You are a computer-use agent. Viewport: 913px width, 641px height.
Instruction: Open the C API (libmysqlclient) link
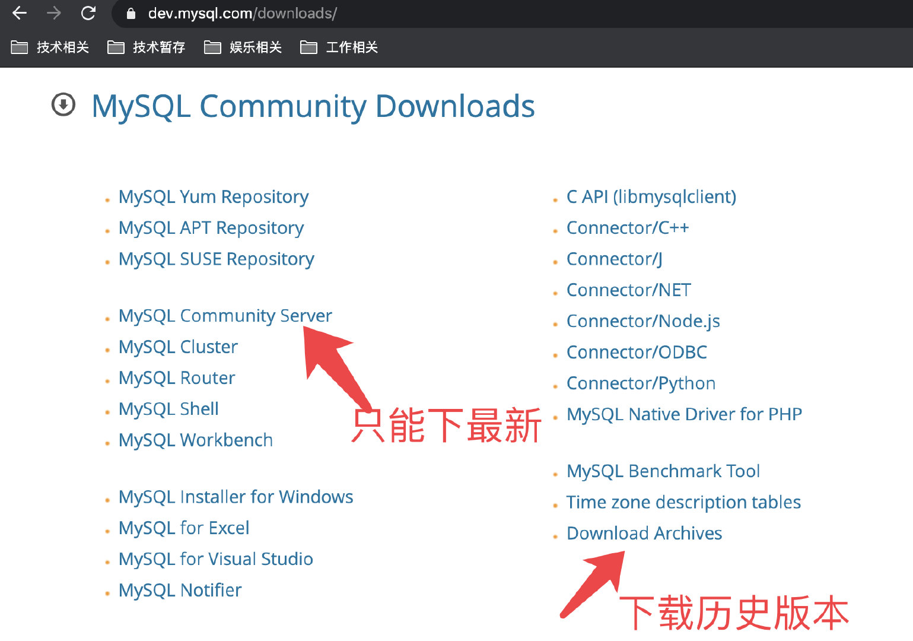click(x=651, y=197)
